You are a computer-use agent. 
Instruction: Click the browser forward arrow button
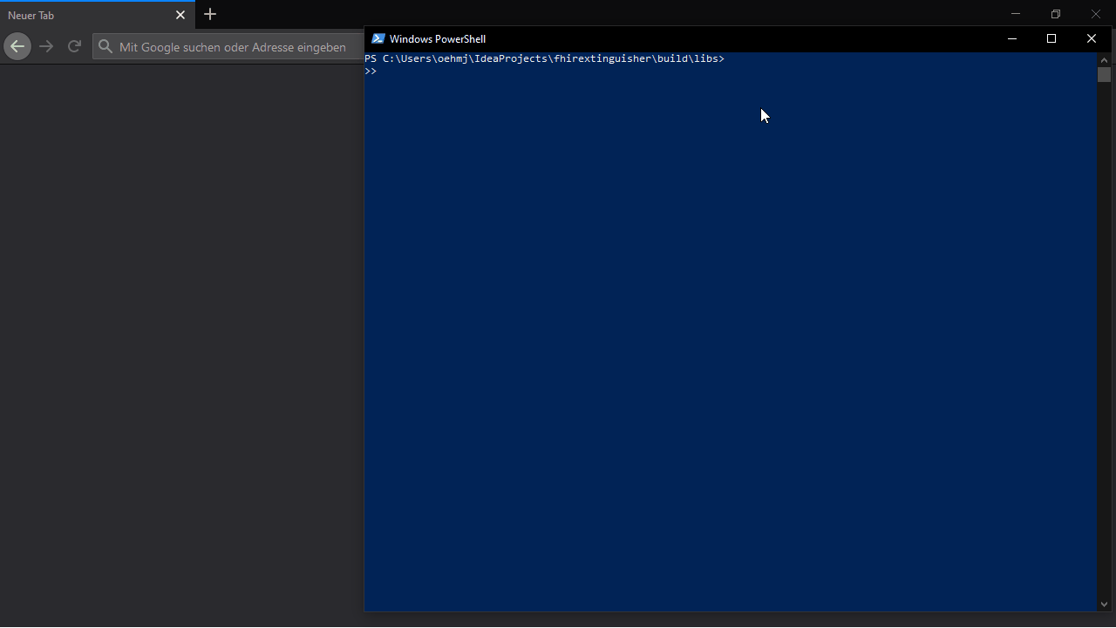point(46,46)
